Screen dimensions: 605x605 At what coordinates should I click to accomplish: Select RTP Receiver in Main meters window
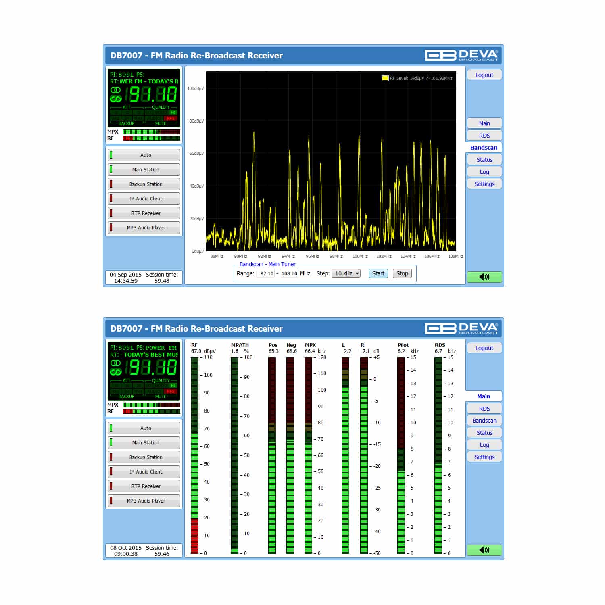(144, 486)
